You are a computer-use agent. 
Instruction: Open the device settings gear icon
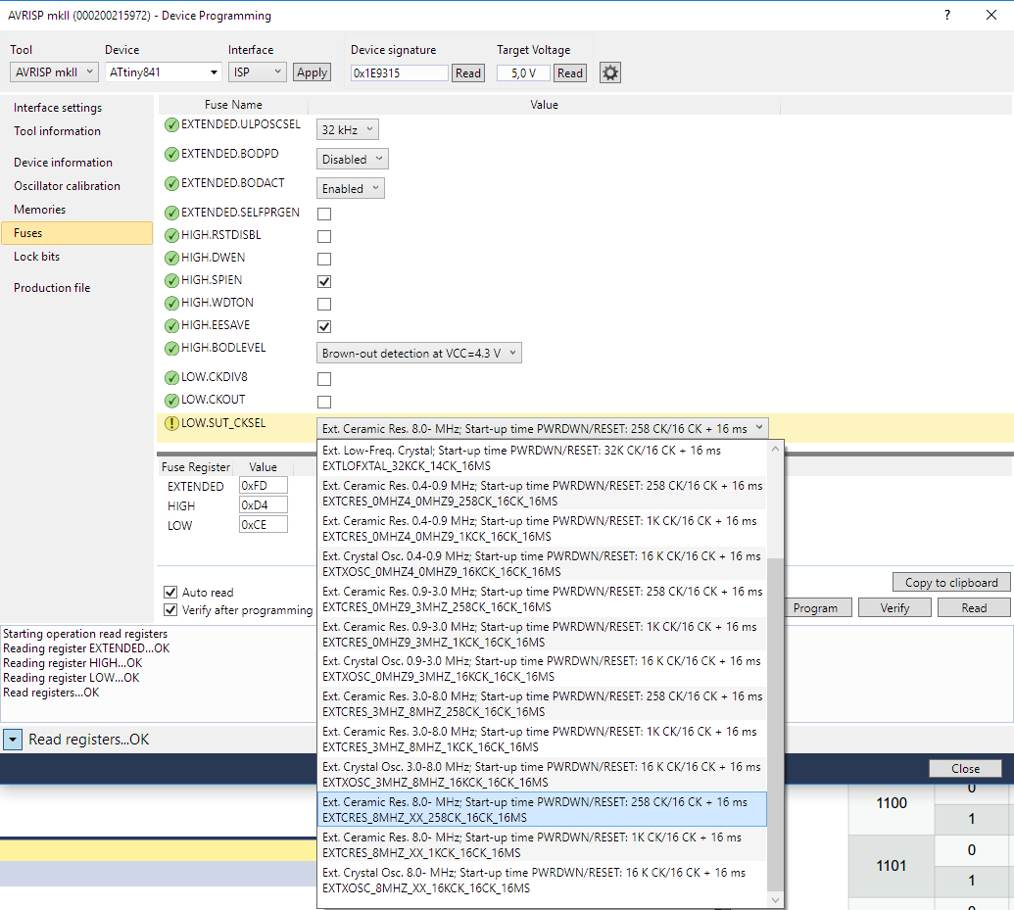tap(609, 72)
